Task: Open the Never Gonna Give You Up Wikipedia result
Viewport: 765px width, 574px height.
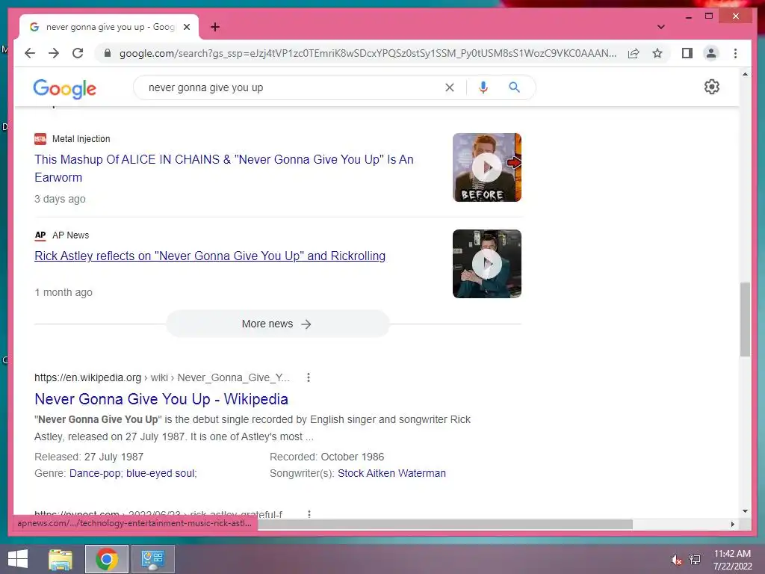Action: click(161, 399)
